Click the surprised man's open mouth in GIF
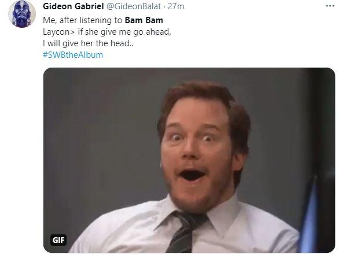 tap(192, 175)
